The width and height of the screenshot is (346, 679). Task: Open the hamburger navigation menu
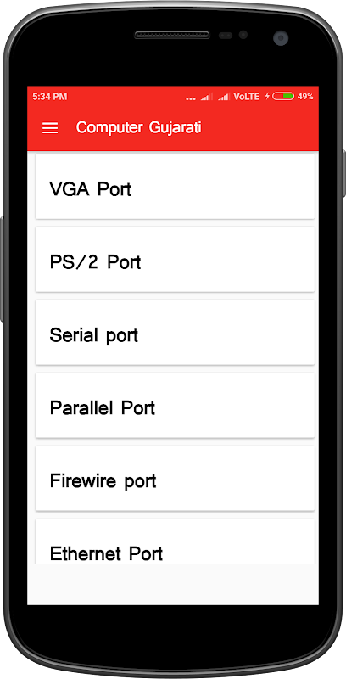point(50,128)
